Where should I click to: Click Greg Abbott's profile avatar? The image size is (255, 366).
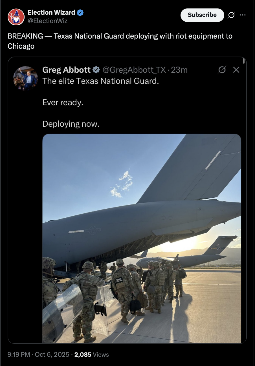(25, 78)
